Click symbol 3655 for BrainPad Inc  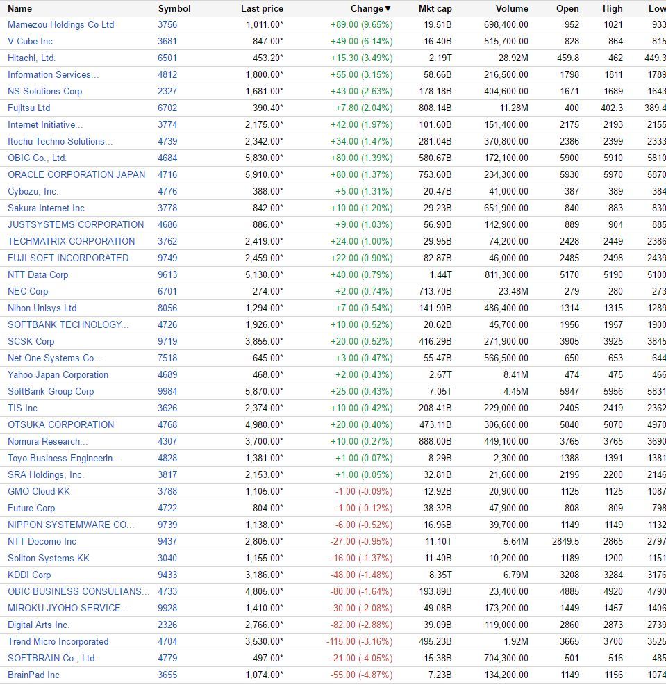click(x=167, y=675)
